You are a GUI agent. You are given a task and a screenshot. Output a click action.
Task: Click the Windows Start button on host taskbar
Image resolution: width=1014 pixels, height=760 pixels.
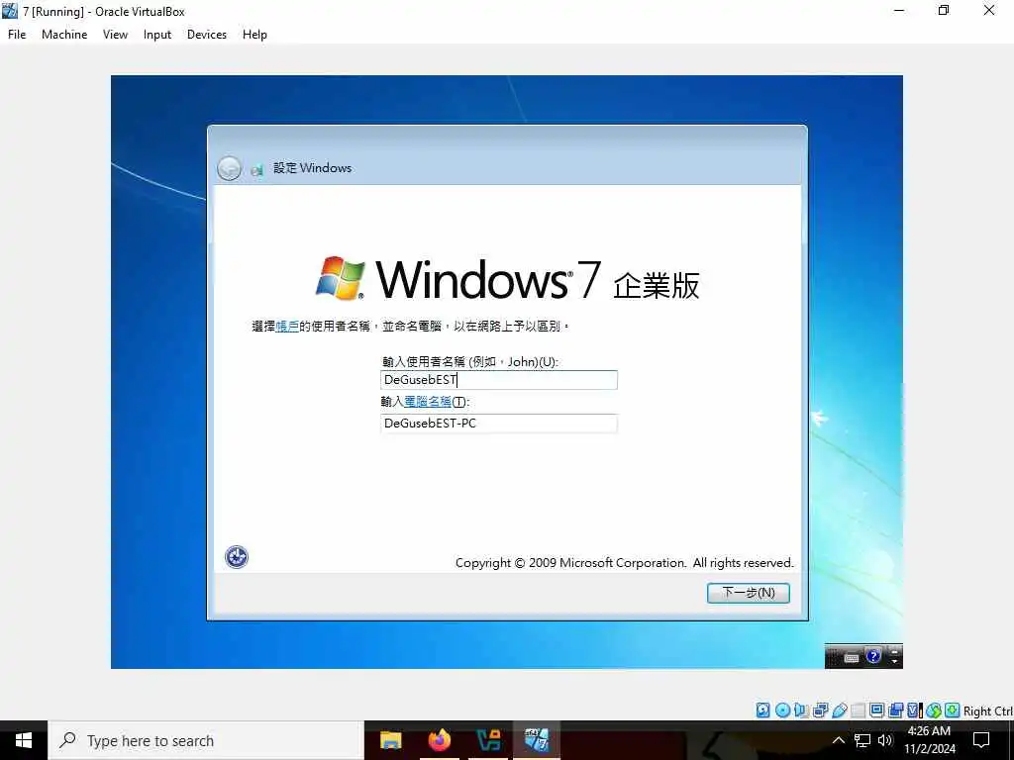click(x=24, y=740)
